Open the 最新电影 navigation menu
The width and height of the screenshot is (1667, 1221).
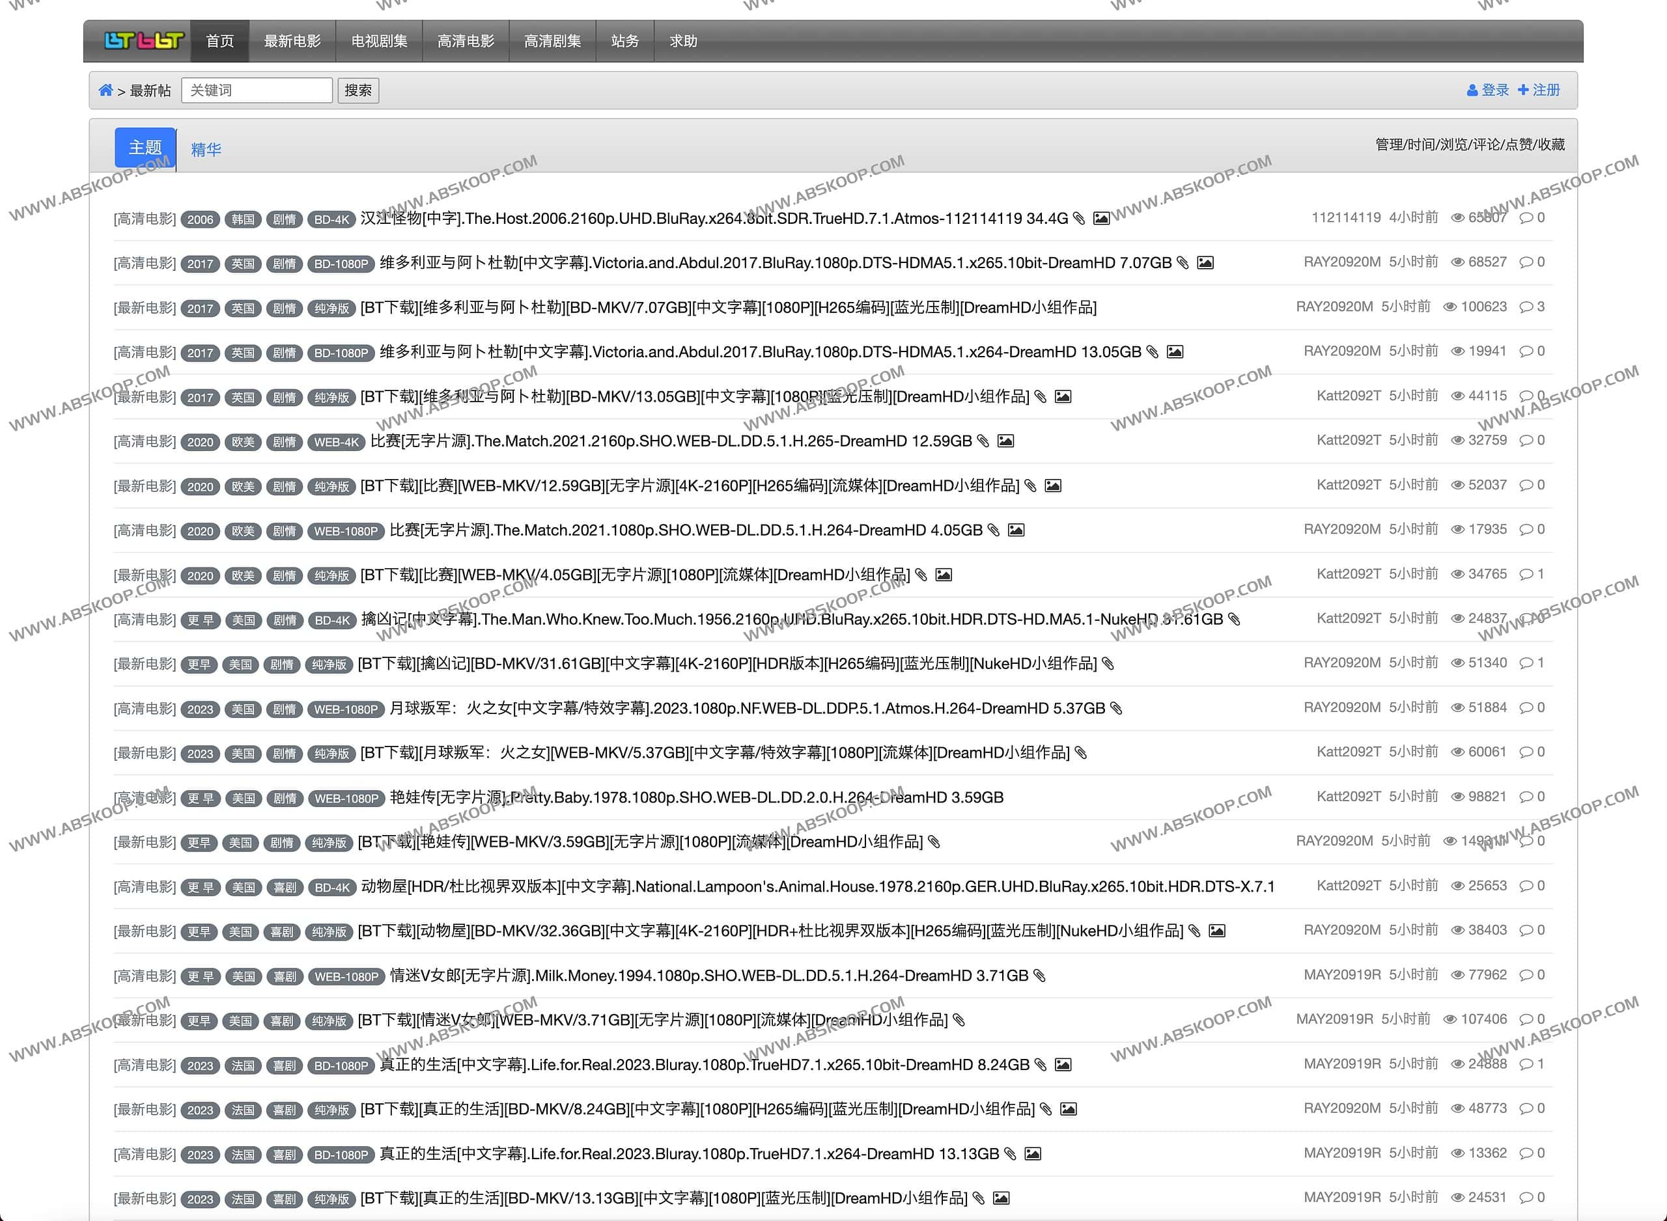(x=292, y=40)
